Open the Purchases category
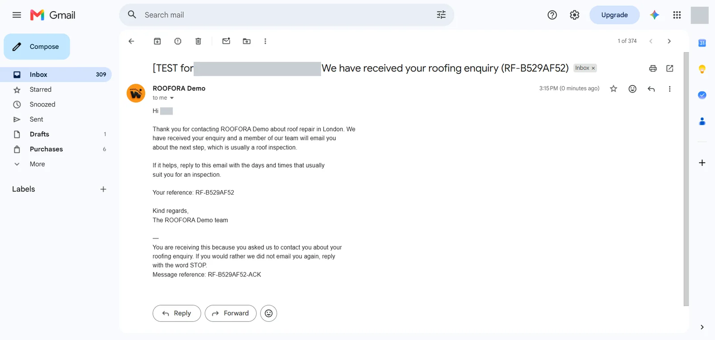 [56, 149]
